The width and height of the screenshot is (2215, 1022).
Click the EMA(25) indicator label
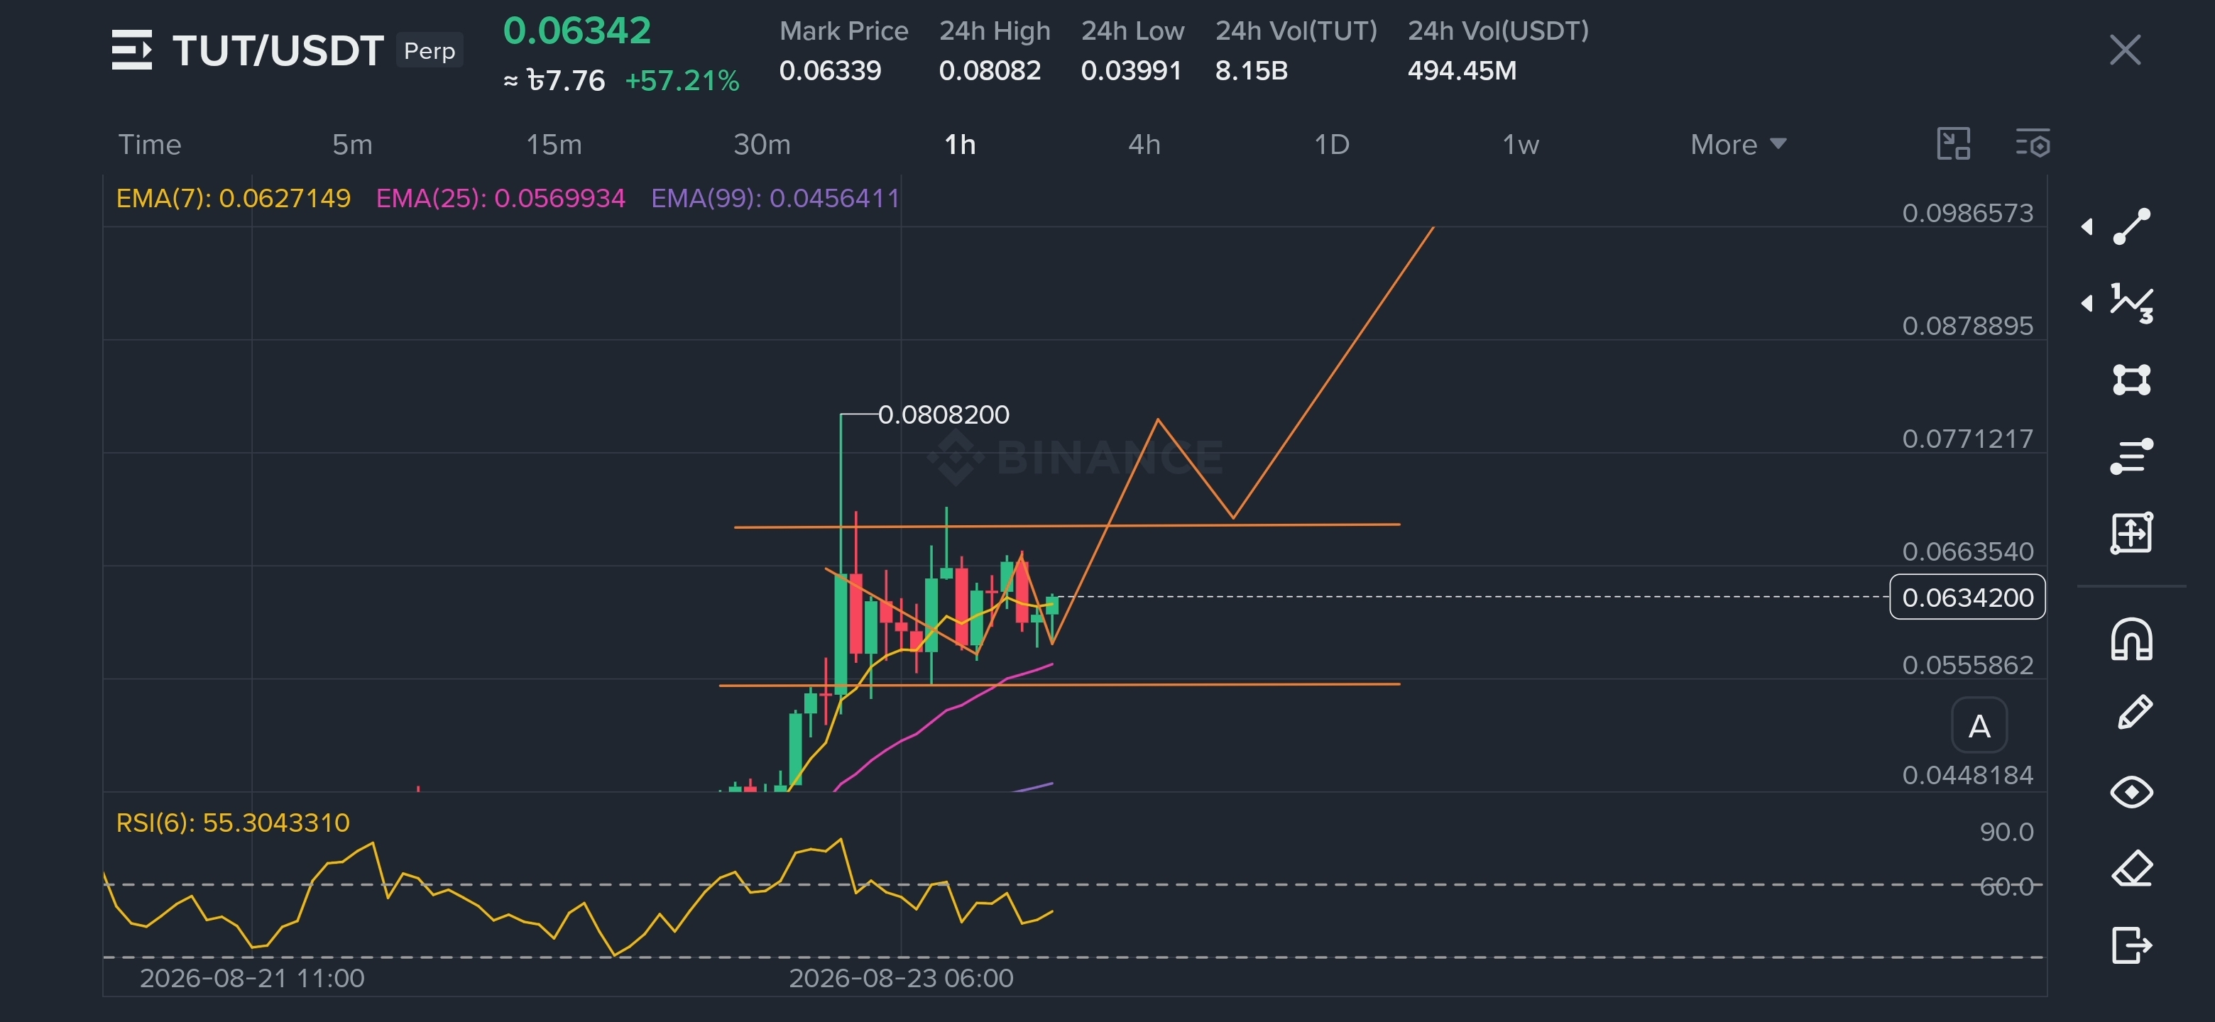(501, 199)
